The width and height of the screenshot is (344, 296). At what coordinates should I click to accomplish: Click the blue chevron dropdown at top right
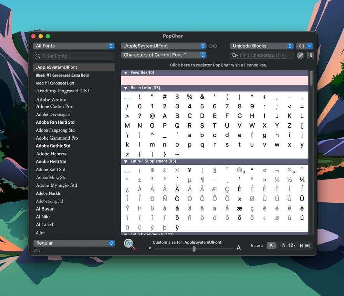click(309, 46)
